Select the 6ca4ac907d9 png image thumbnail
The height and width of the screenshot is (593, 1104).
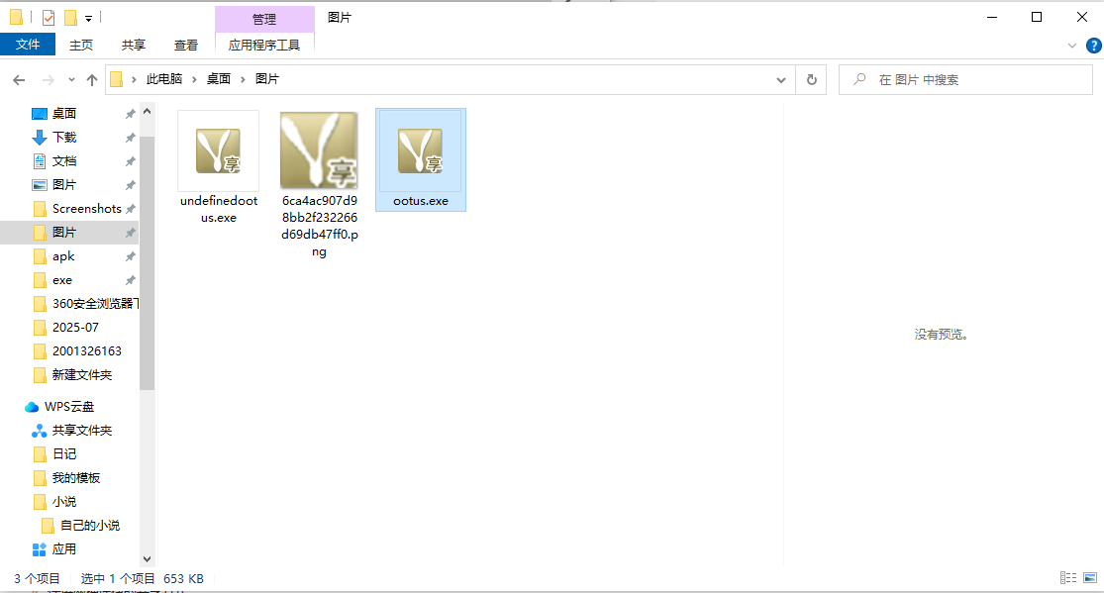[319, 150]
